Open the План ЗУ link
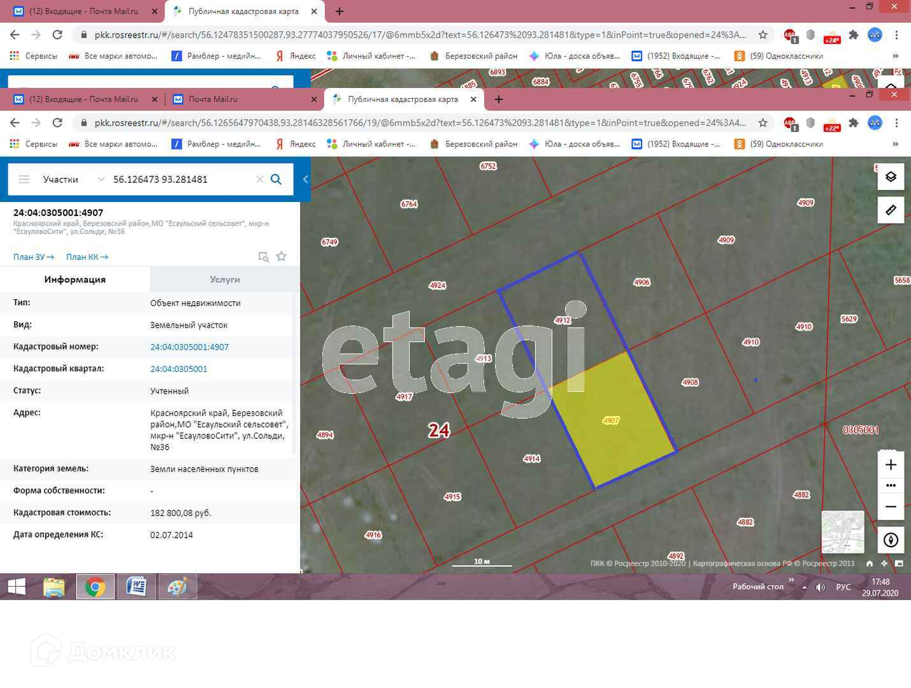Image resolution: width=911 pixels, height=688 pixels. pyautogui.click(x=34, y=257)
